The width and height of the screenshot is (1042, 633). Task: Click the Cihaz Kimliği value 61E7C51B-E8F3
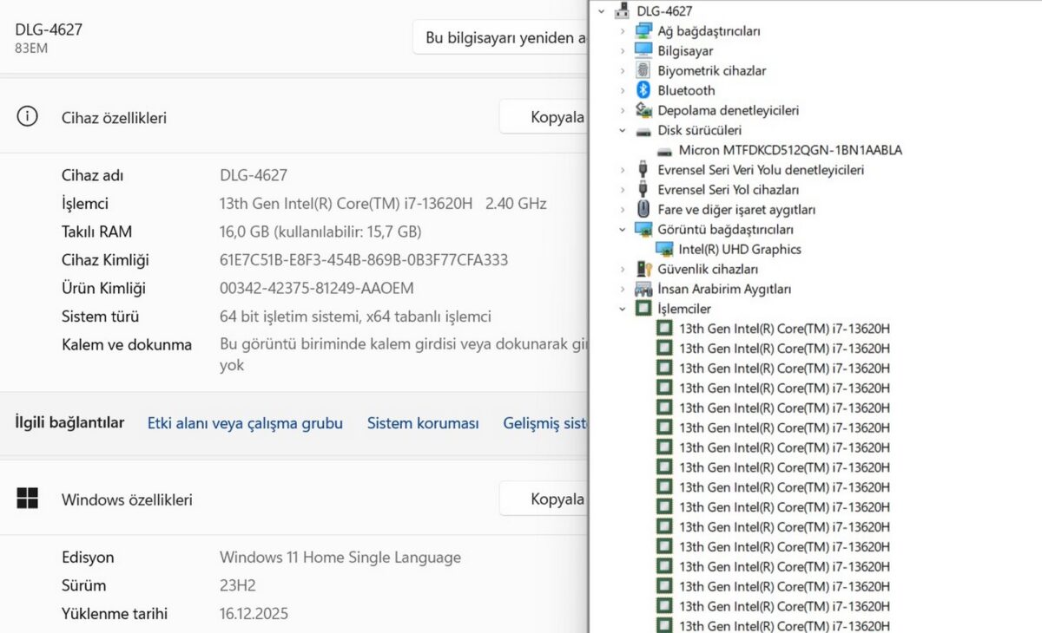point(364,260)
